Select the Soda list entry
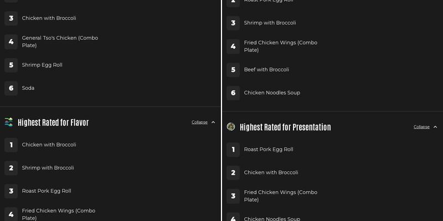The width and height of the screenshot is (443, 221). tap(28, 88)
